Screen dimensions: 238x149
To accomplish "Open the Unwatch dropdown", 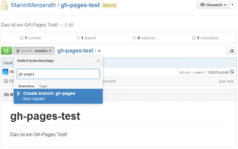I will click(213, 5).
